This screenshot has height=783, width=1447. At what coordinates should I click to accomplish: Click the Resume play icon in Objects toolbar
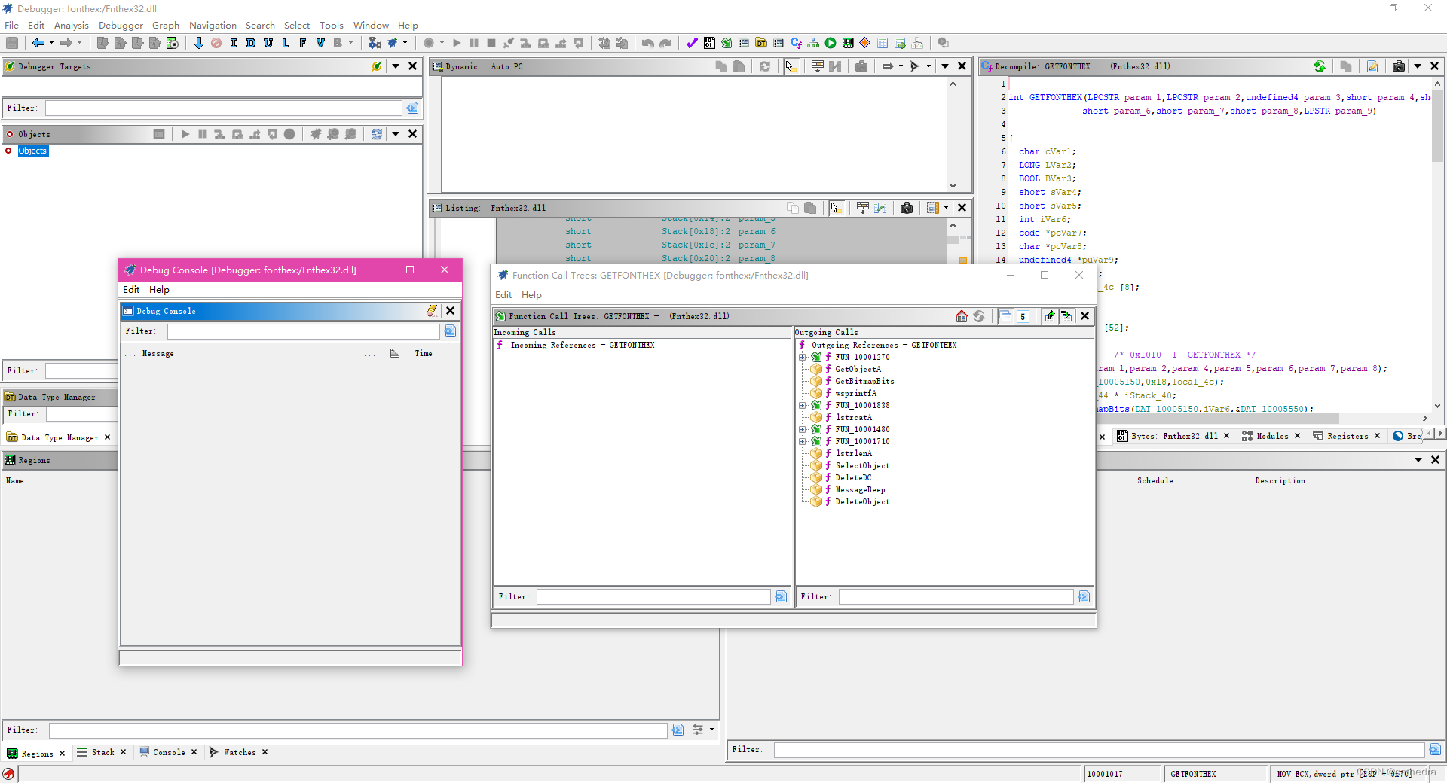coord(185,134)
